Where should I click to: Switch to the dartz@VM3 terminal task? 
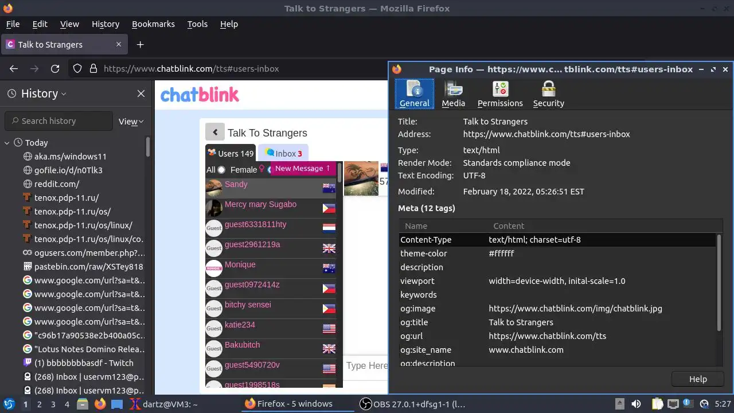click(164, 404)
